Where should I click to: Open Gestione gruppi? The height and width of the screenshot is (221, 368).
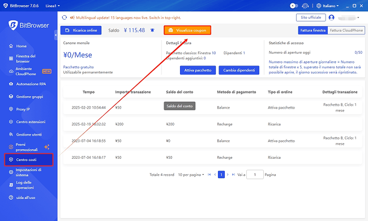(x=29, y=97)
